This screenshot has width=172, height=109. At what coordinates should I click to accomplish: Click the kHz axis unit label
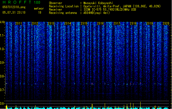pyautogui.click(x=2, y=22)
